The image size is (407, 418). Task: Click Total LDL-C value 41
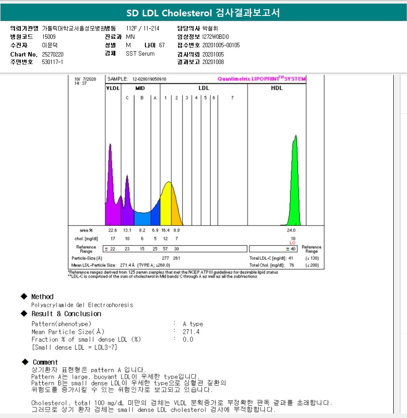pos(291,258)
